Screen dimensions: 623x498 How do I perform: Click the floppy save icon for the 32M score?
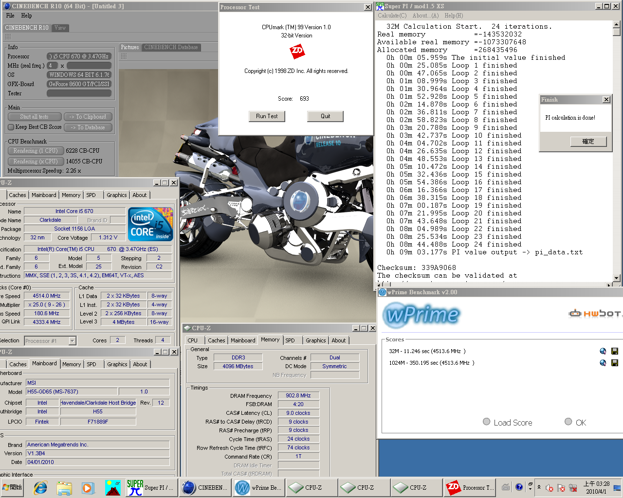point(615,351)
